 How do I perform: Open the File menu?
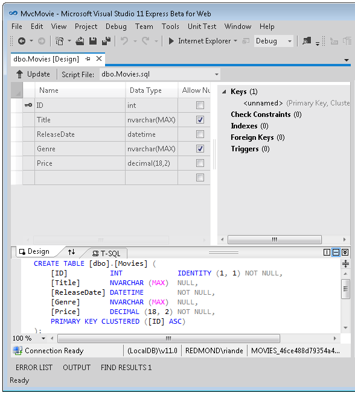pos(17,27)
